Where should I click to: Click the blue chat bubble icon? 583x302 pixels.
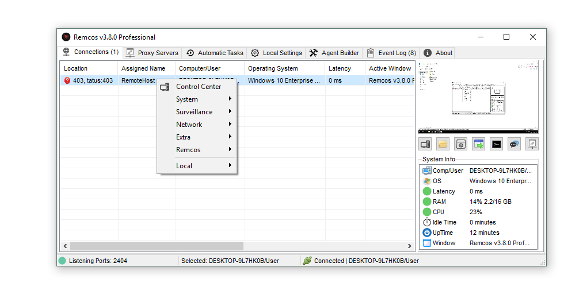514,144
